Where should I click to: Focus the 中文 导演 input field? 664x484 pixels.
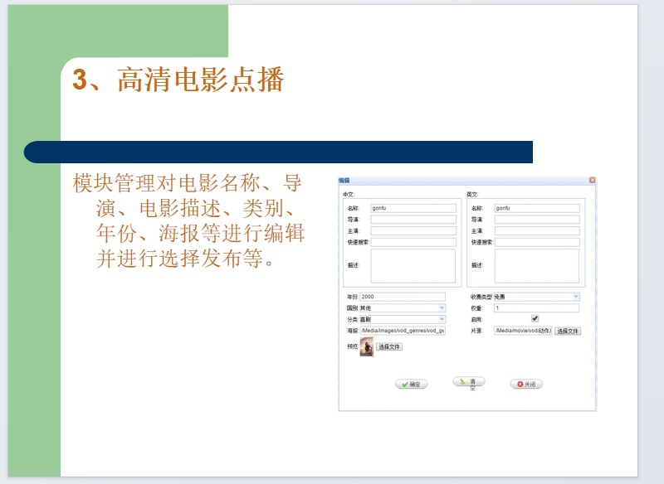point(413,220)
